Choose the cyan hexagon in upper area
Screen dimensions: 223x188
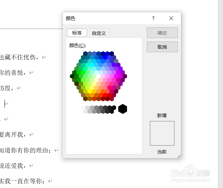(92, 65)
